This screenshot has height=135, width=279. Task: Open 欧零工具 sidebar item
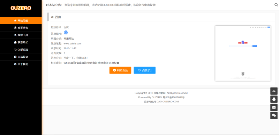click(21, 35)
